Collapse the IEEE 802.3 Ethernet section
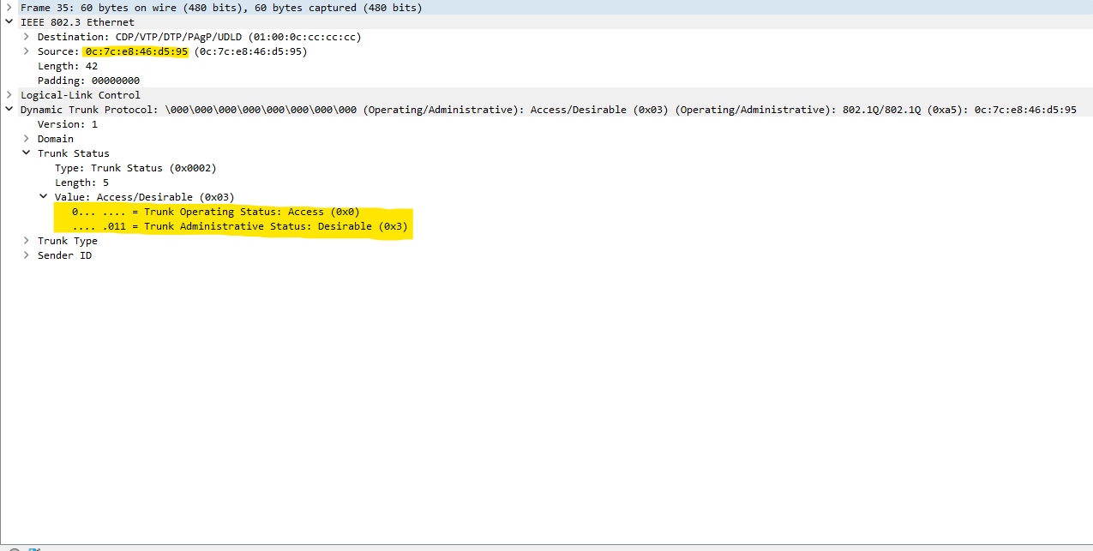Viewport: 1093px width, 551px height. click(x=9, y=22)
